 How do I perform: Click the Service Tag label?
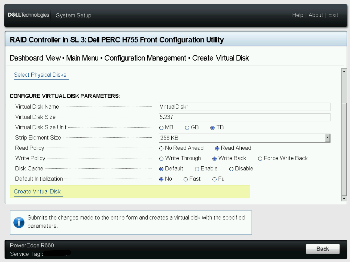pos(26,254)
